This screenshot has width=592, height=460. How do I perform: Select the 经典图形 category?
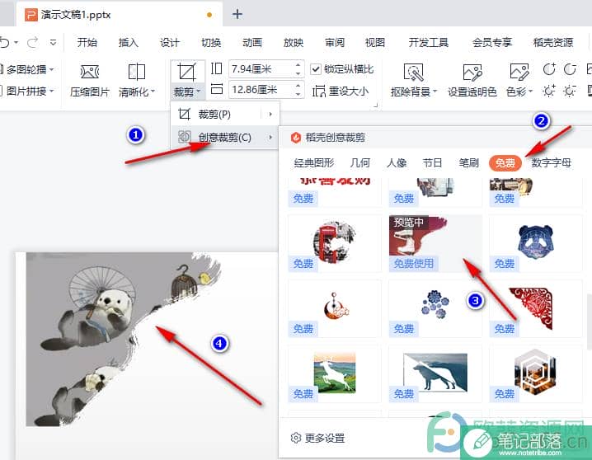314,163
